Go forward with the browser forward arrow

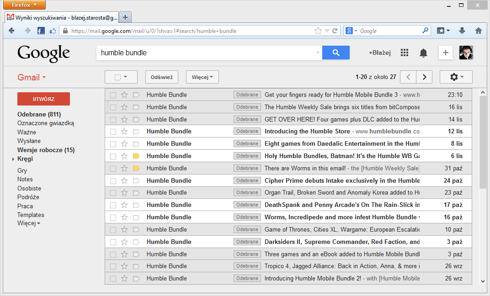(x=27, y=31)
